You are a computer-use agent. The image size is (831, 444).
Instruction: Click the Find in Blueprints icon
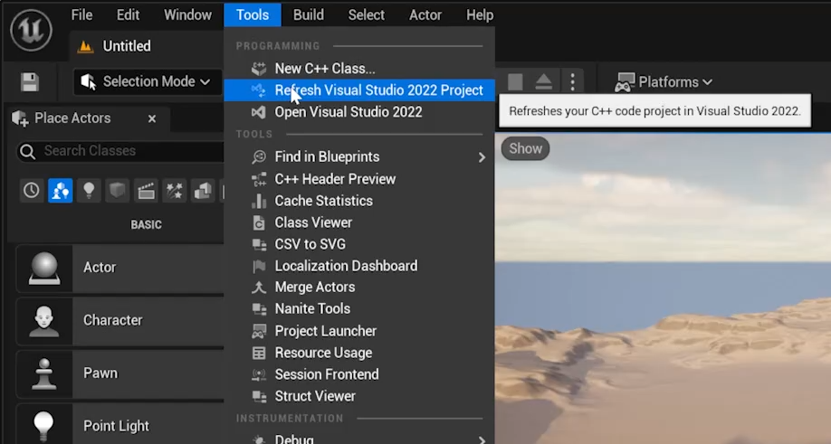[x=259, y=156]
